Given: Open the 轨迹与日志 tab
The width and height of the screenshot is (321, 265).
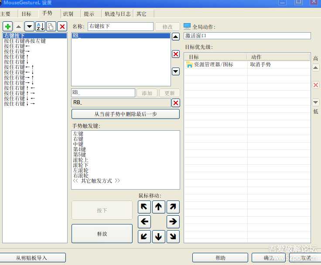Looking at the screenshot, I should click(117, 14).
